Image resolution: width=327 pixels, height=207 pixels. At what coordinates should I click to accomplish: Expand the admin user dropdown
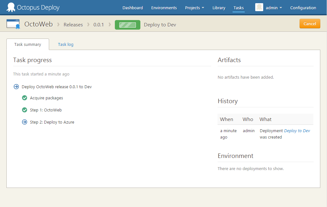274,8
